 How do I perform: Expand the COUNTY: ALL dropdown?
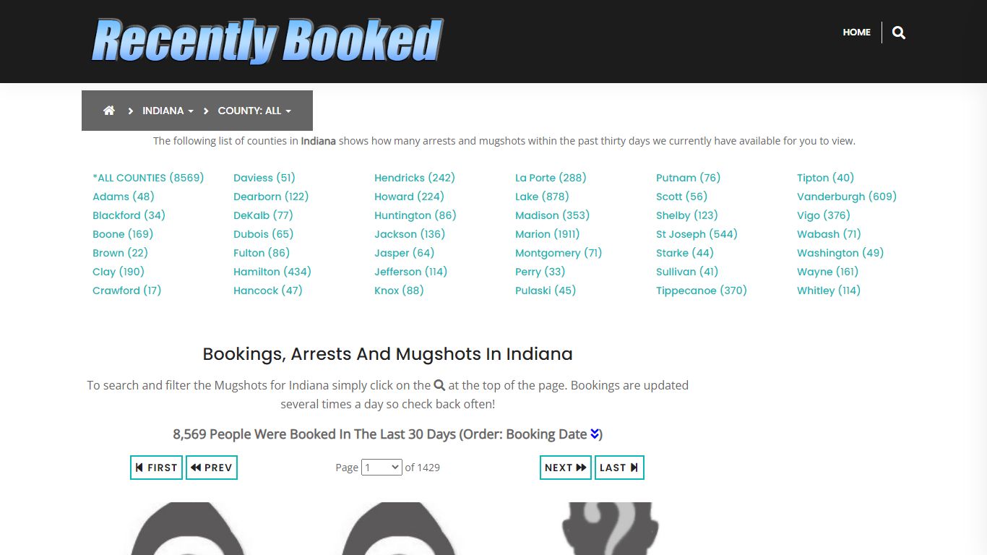254,111
